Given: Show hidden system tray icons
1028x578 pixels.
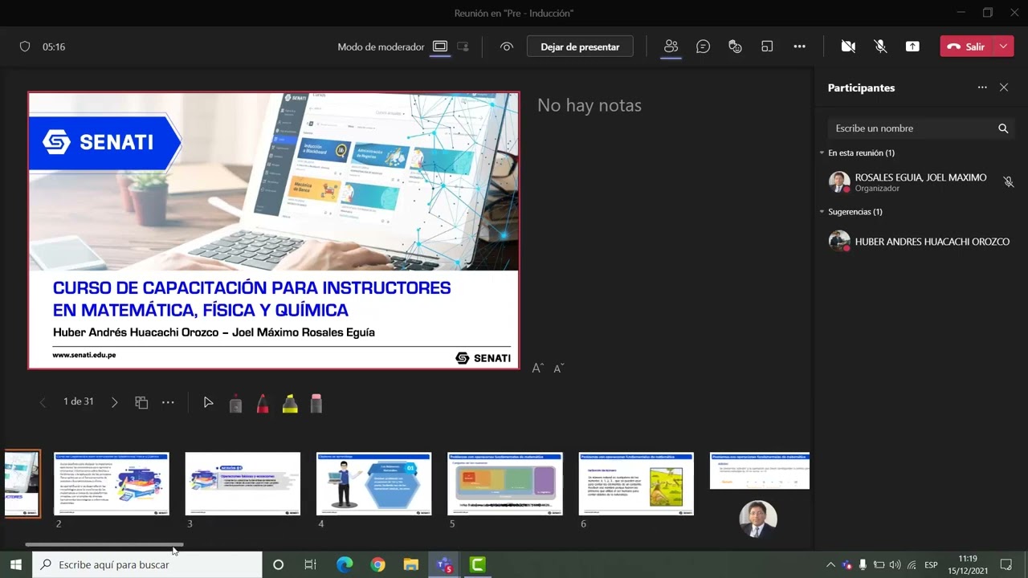Looking at the screenshot, I should (x=830, y=564).
